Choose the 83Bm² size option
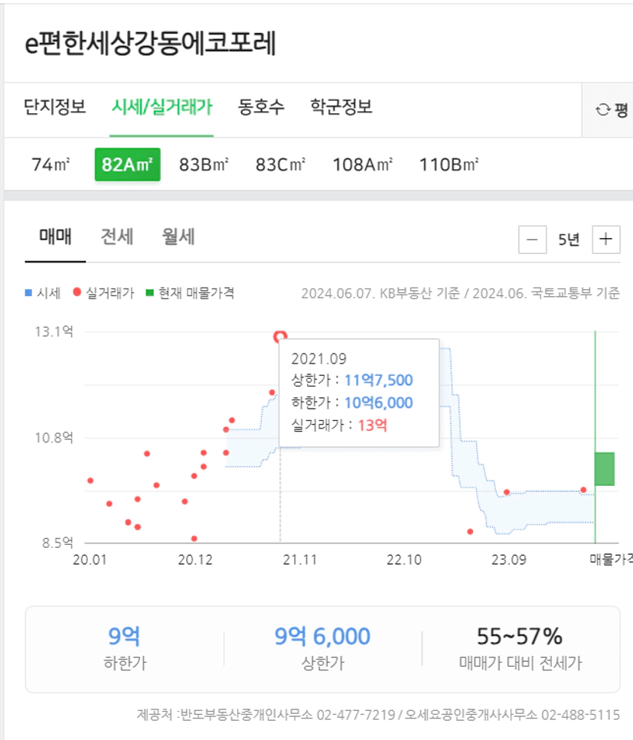This screenshot has height=740, width=633. click(x=204, y=165)
